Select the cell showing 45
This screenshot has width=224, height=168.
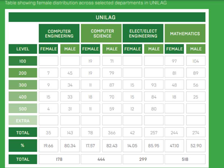tap(70, 73)
